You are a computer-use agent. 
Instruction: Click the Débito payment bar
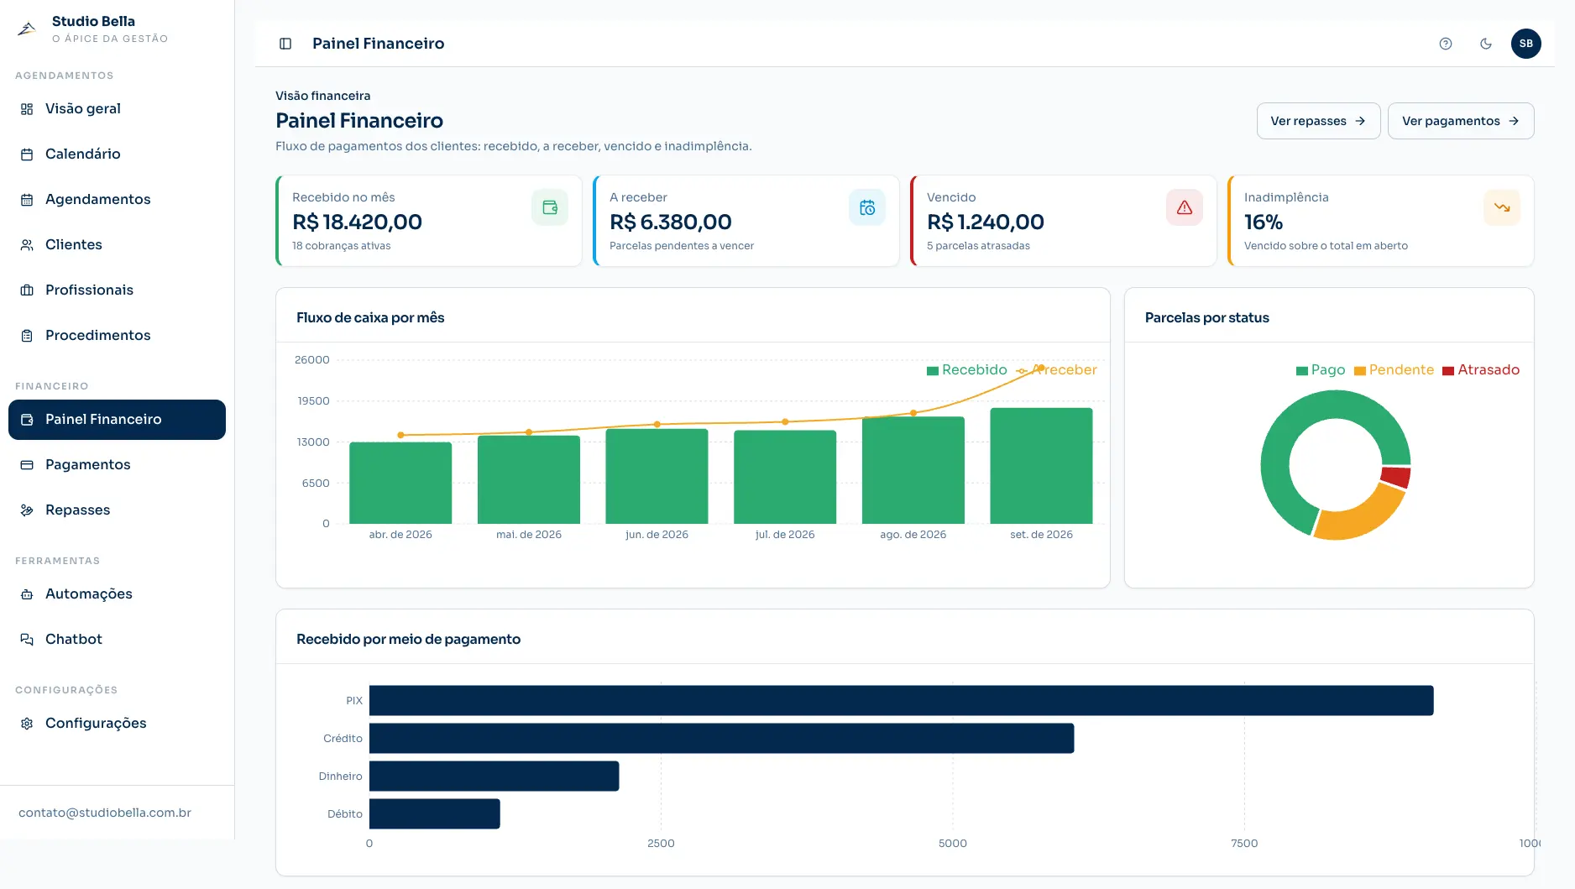(x=434, y=814)
